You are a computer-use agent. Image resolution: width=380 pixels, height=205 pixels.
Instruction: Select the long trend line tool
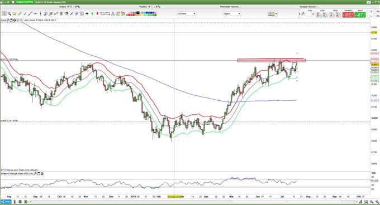(30, 14)
